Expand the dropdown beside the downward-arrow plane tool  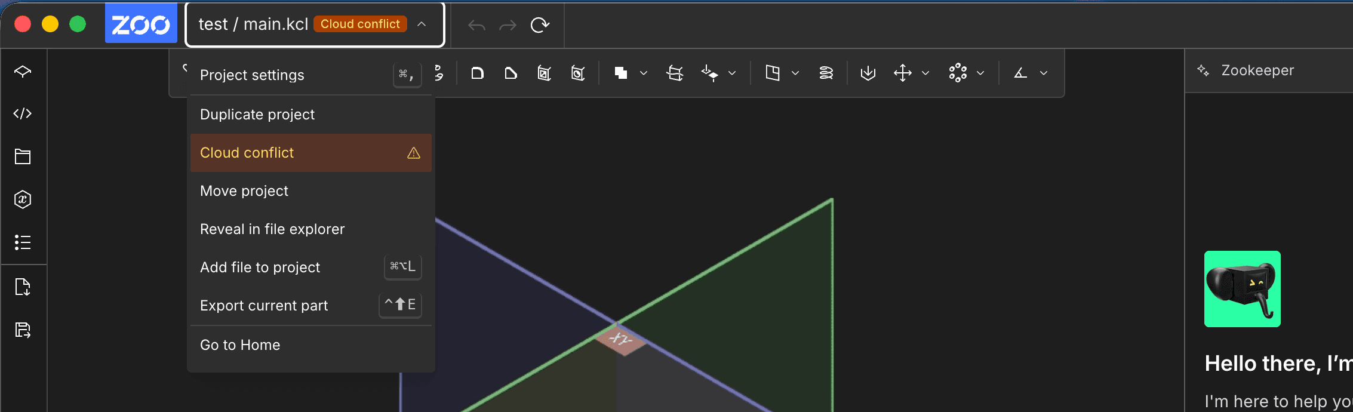point(732,73)
